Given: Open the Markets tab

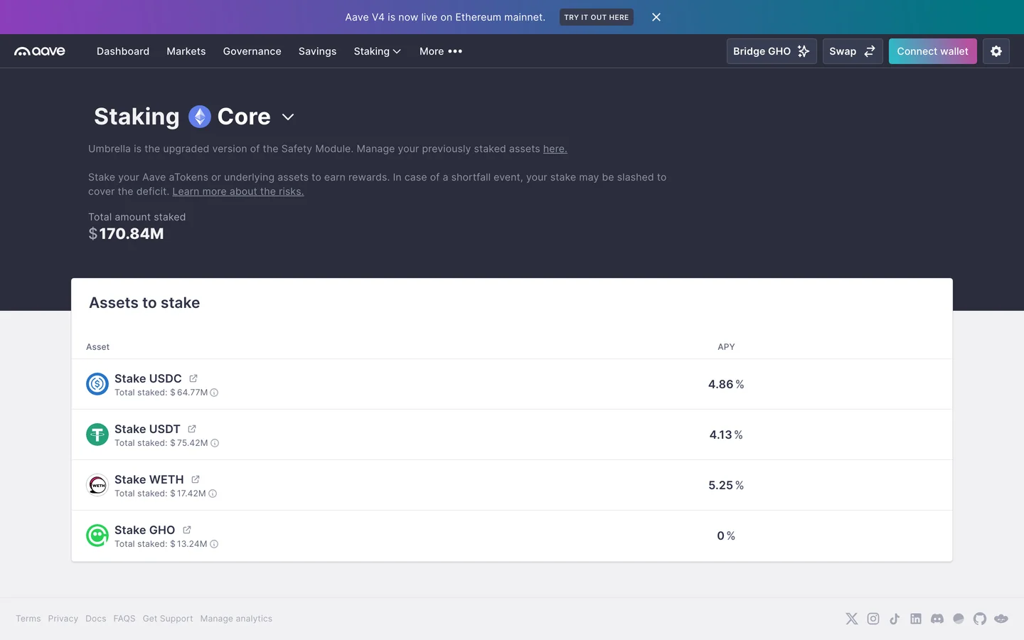Looking at the screenshot, I should point(186,51).
